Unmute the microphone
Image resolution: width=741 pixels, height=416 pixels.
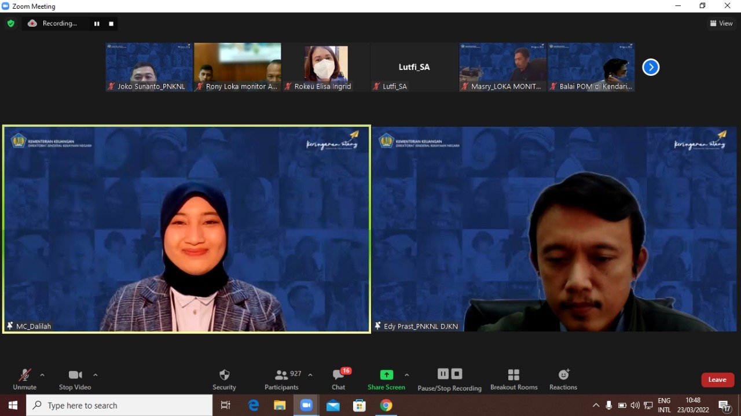(24, 379)
